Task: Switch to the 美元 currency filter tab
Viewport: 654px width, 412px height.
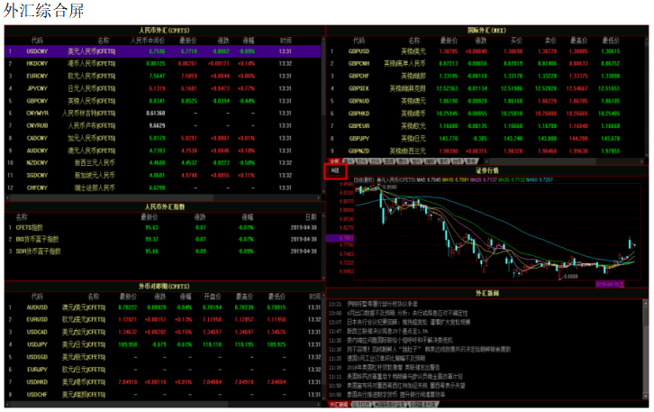Action: click(349, 161)
